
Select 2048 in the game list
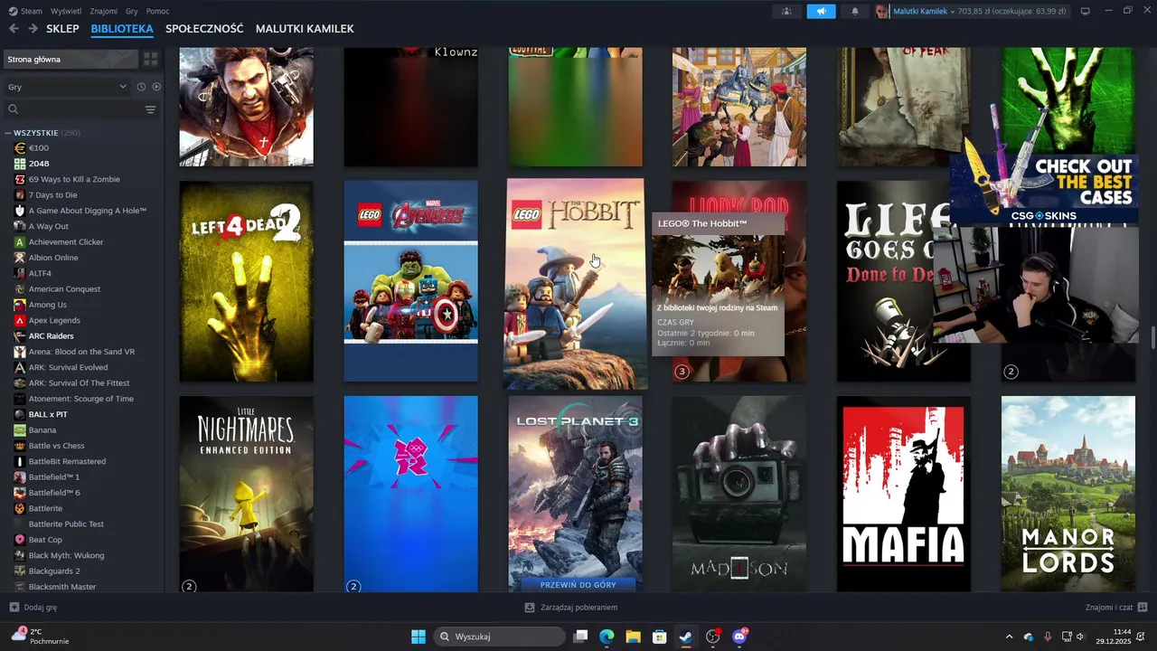[x=39, y=164]
